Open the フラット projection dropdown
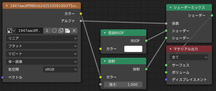Viewport: 216px width, 91px height. [42, 46]
